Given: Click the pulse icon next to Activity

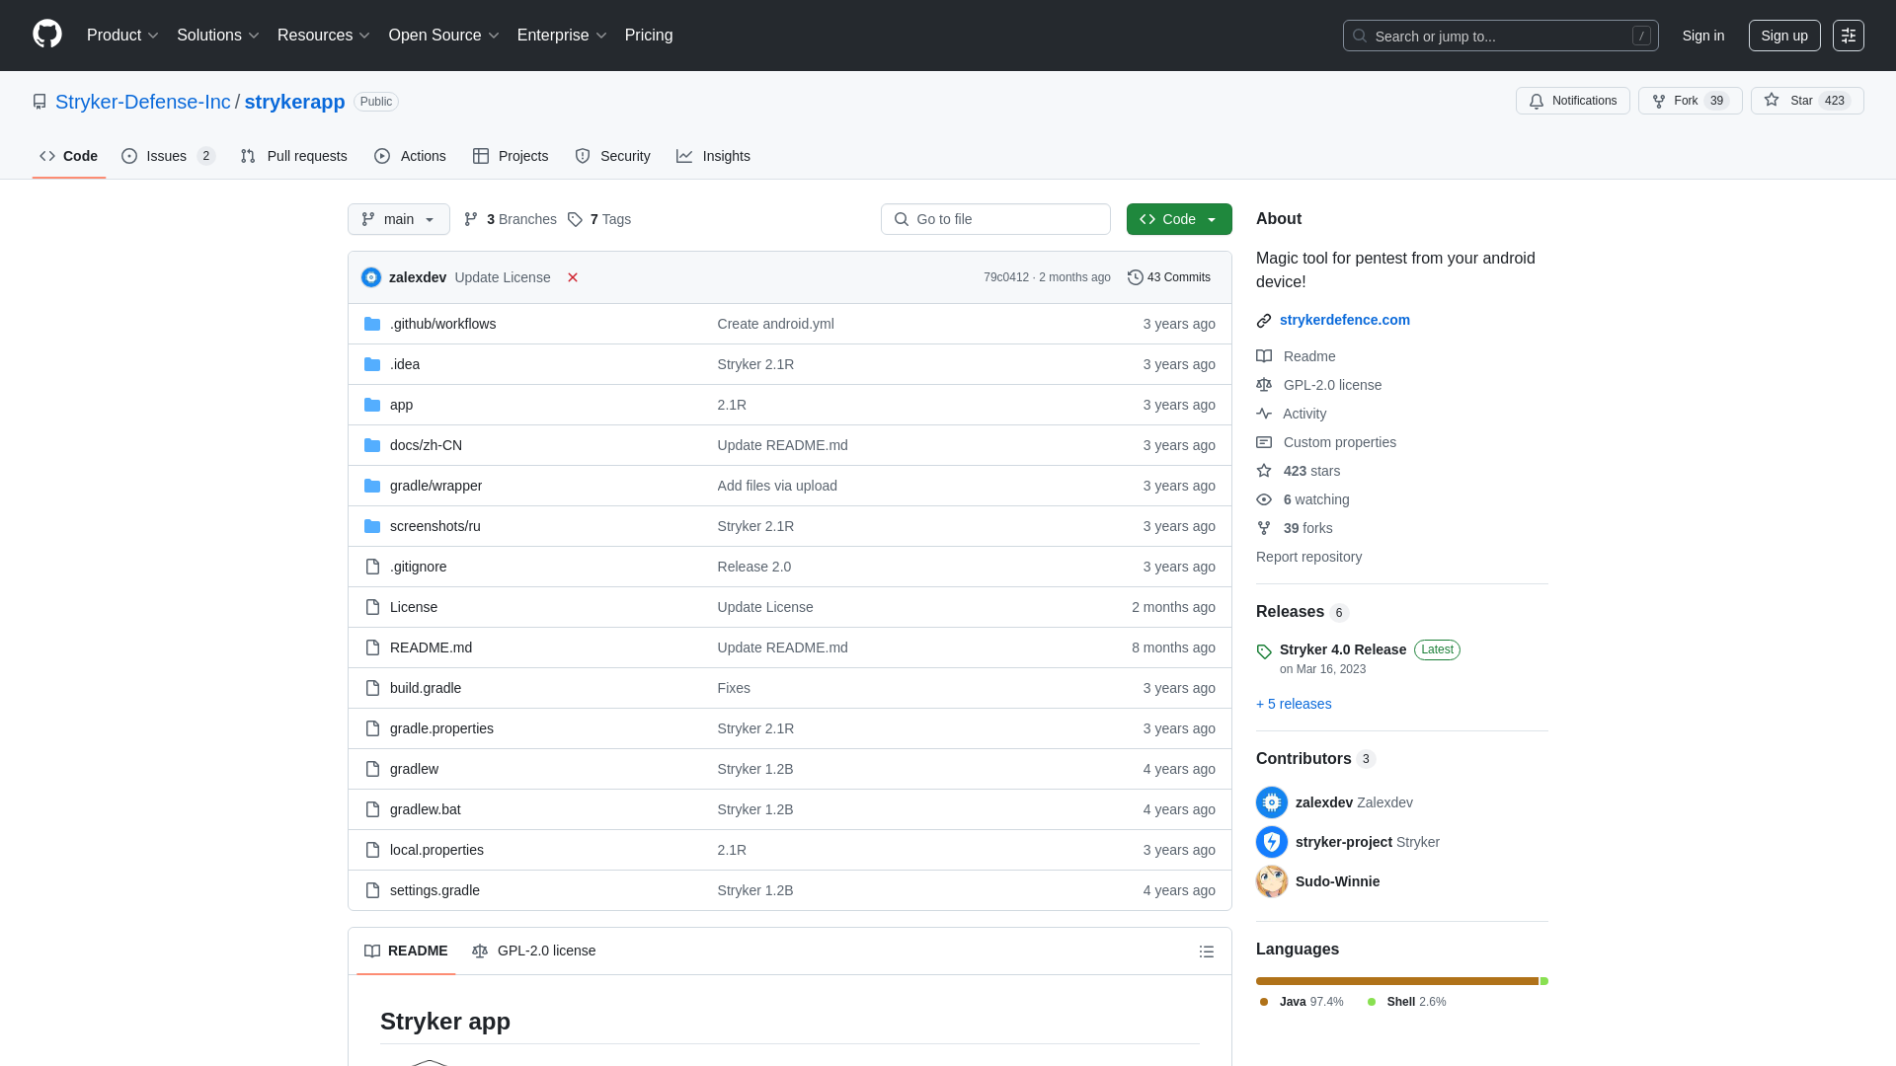Looking at the screenshot, I should 1264,414.
